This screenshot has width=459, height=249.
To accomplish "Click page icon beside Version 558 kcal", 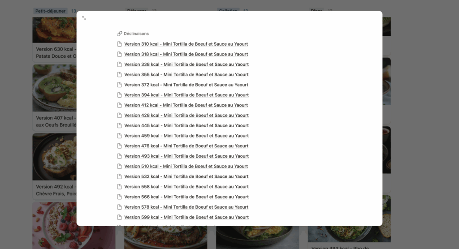I will point(119,187).
